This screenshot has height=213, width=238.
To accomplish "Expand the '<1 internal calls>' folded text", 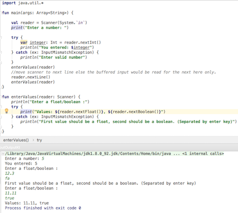I will [x=203, y=154].
